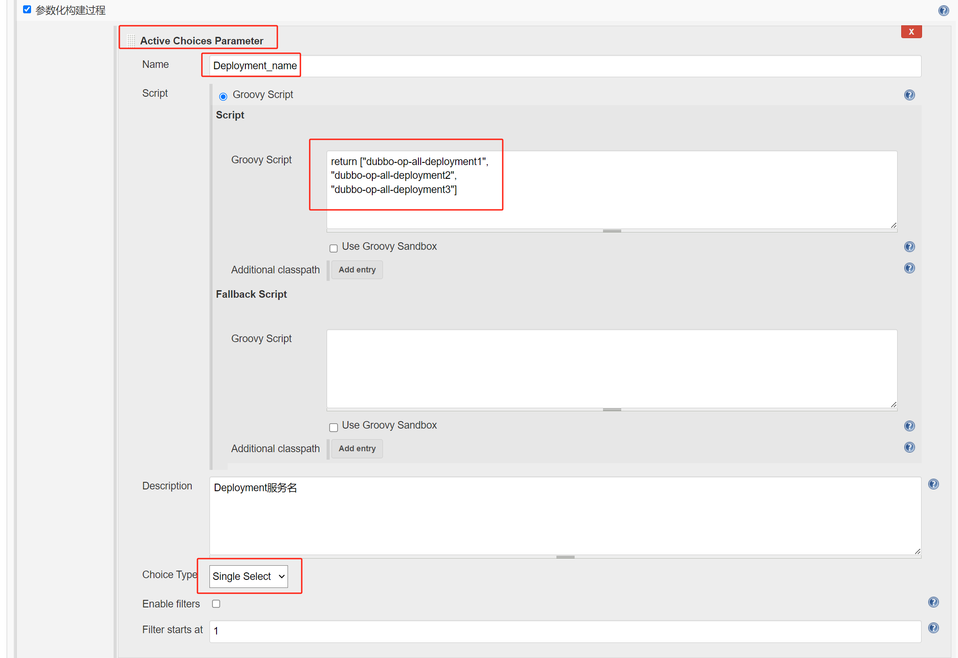Open help icon for Enable filters
The width and height of the screenshot is (958, 658).
click(x=933, y=602)
